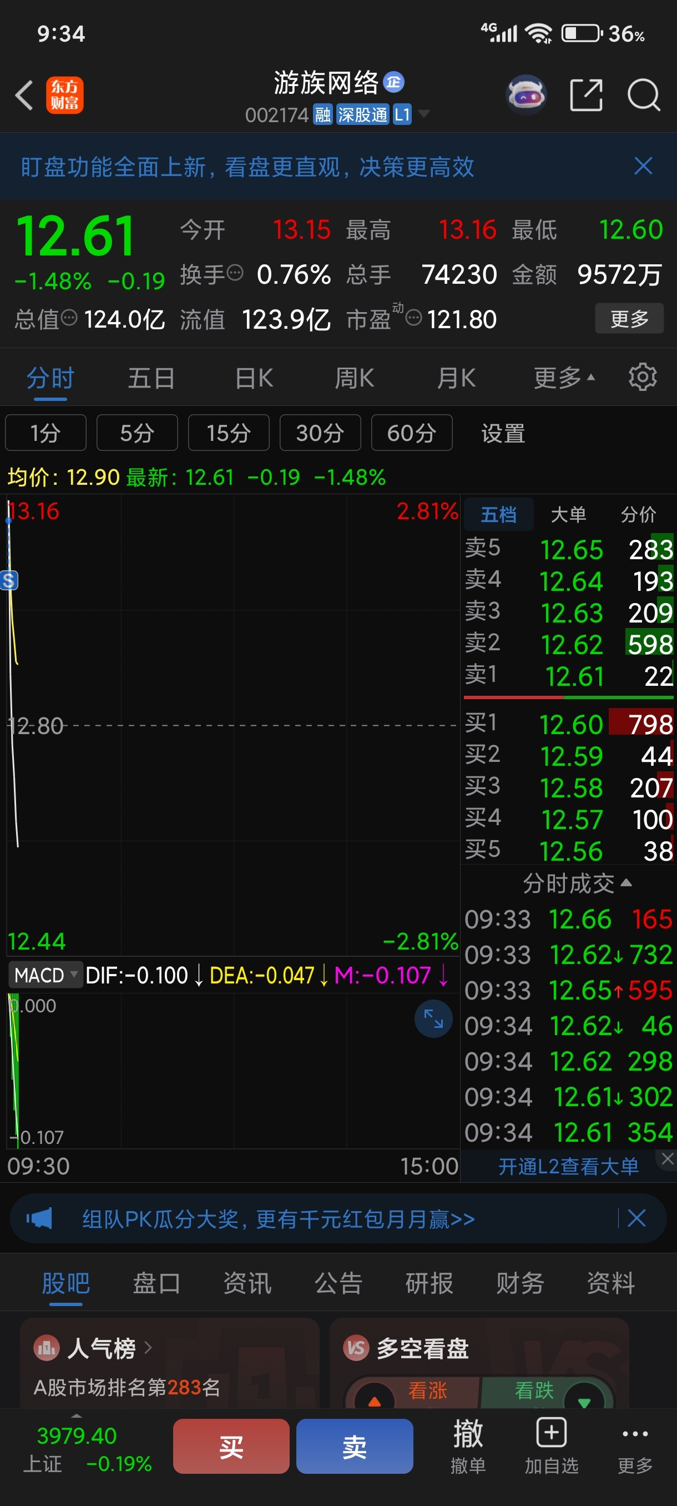
Task: Tap the 企 badge next to stock name
Action: pyautogui.click(x=393, y=82)
